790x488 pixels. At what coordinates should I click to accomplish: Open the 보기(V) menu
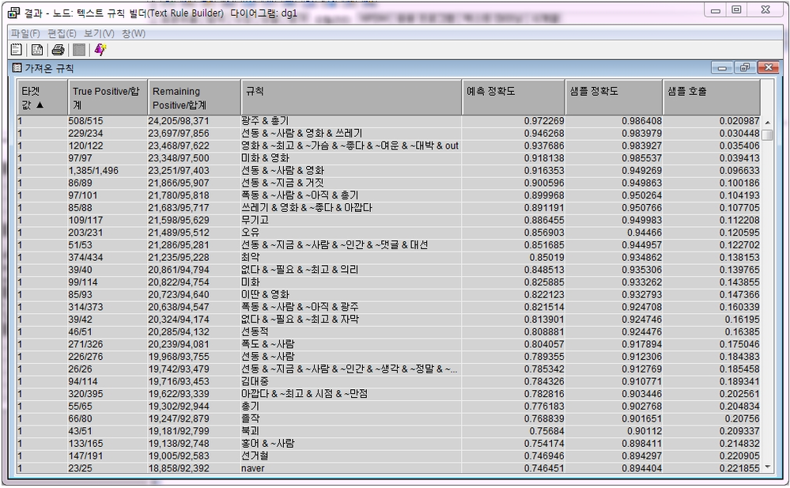coord(99,33)
